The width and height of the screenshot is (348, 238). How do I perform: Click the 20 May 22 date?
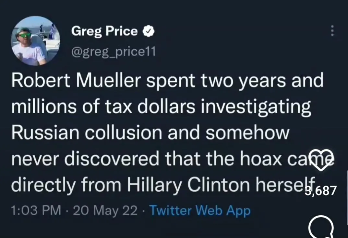(105, 211)
